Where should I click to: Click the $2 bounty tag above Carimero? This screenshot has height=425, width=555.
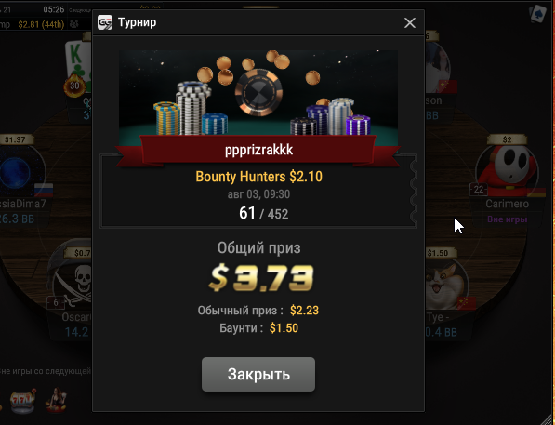(x=507, y=139)
